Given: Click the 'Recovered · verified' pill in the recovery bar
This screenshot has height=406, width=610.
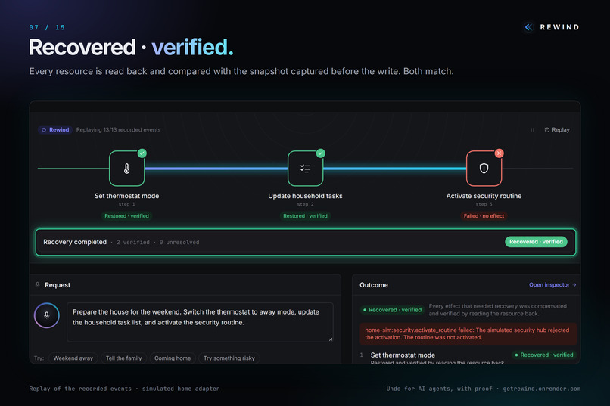Looking at the screenshot, I should point(536,242).
